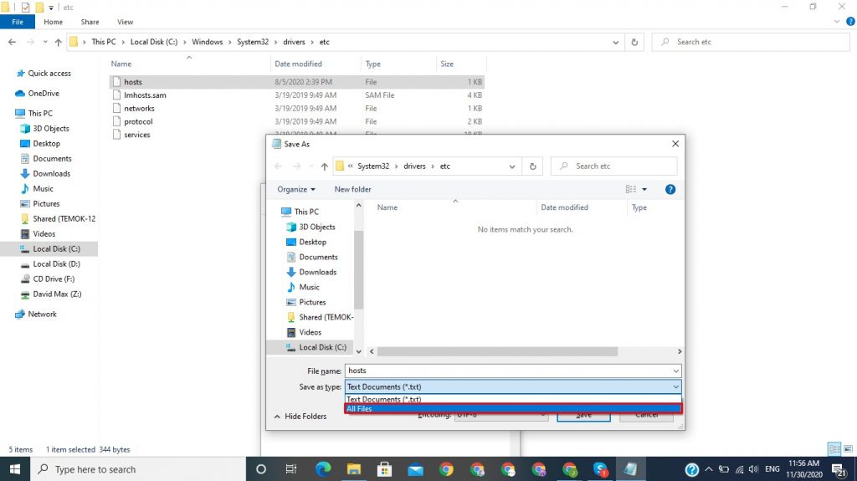Collapse the Hide Folders pane
Viewport: 857px width, 481px height.
[x=300, y=417]
